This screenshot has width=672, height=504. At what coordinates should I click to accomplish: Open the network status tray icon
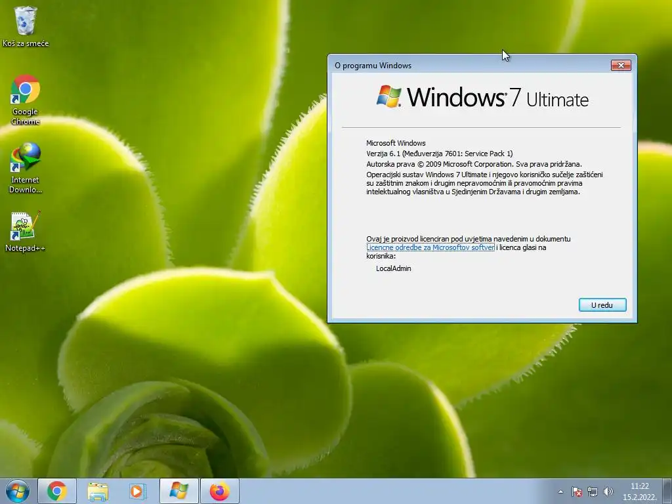point(593,492)
